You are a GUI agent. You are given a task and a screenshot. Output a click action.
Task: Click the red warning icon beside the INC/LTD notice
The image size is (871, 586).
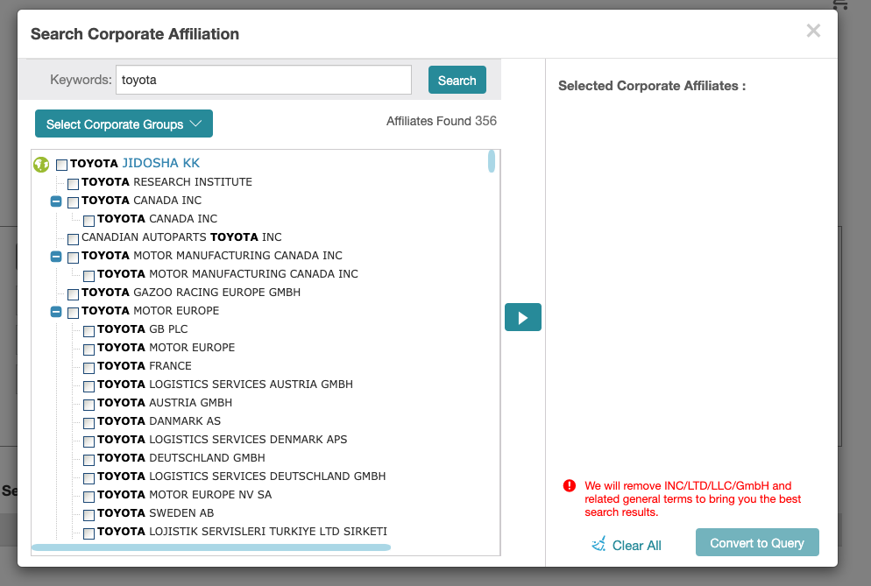570,485
